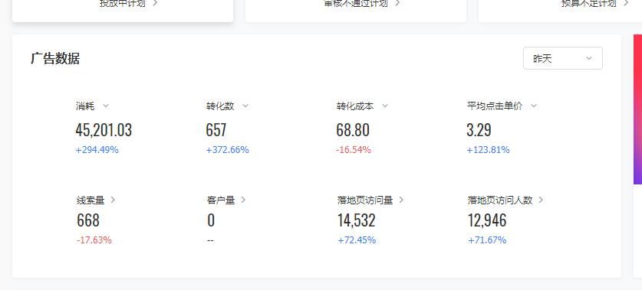
Task: Click the 预算不足计划 link arrow
Action: click(x=626, y=3)
